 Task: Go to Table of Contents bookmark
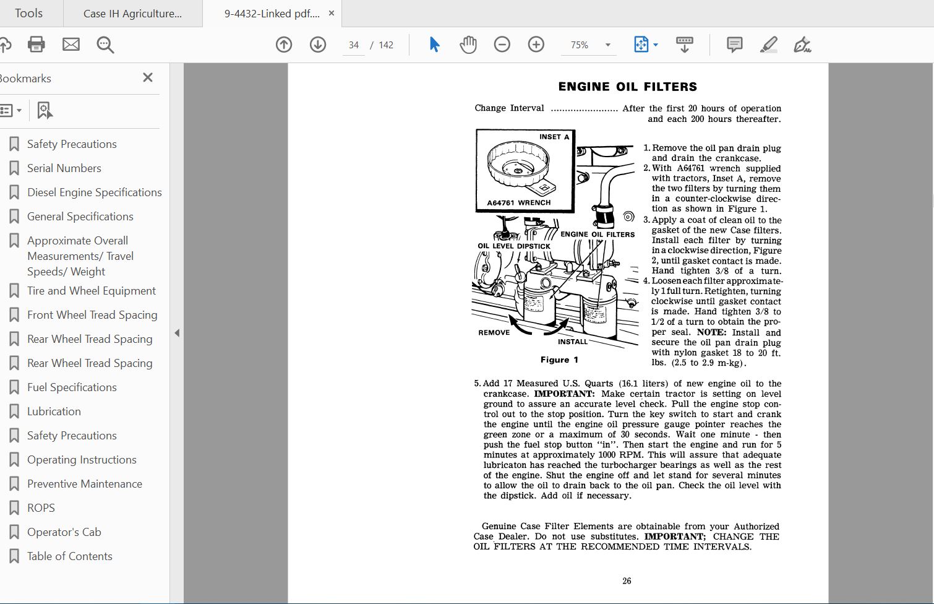(70, 556)
